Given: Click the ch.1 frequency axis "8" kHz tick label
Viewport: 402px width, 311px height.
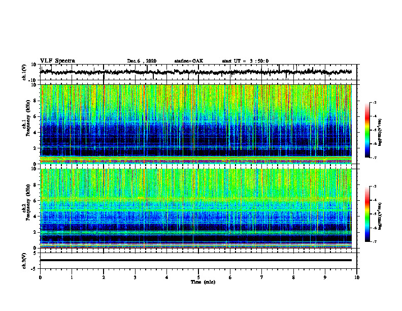Looking at the screenshot, I should pyautogui.click(x=35, y=101).
